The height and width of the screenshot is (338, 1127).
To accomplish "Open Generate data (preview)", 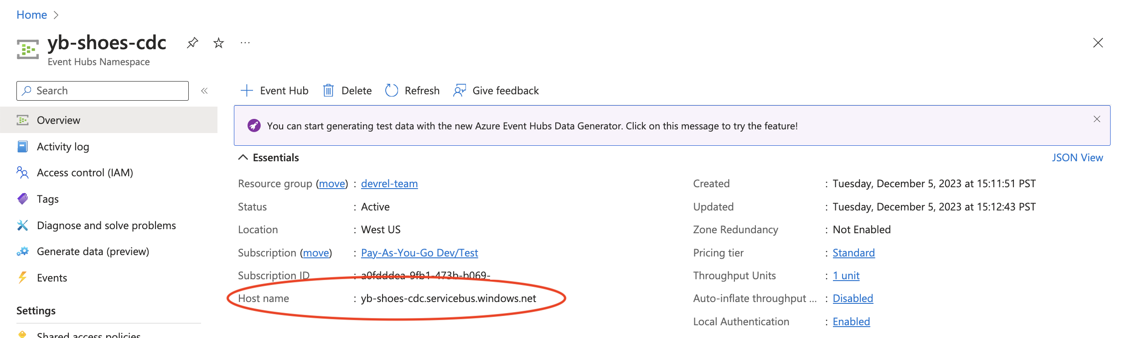I will (93, 251).
